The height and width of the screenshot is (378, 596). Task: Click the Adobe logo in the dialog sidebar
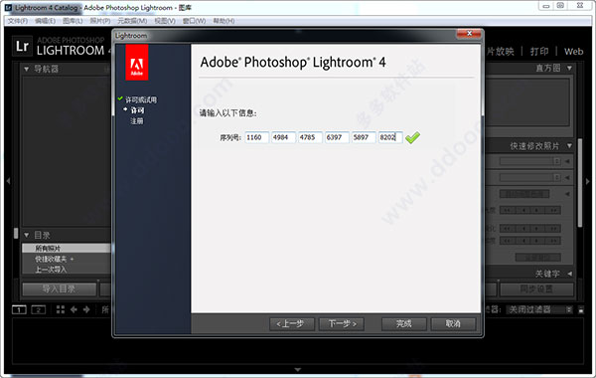(136, 62)
